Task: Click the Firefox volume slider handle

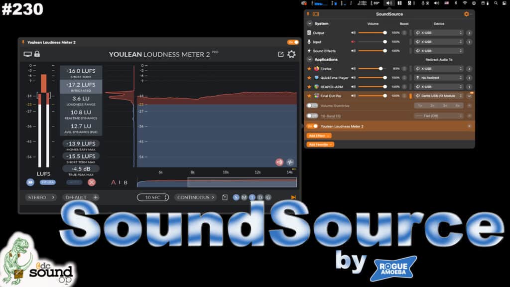Action: click(381, 69)
